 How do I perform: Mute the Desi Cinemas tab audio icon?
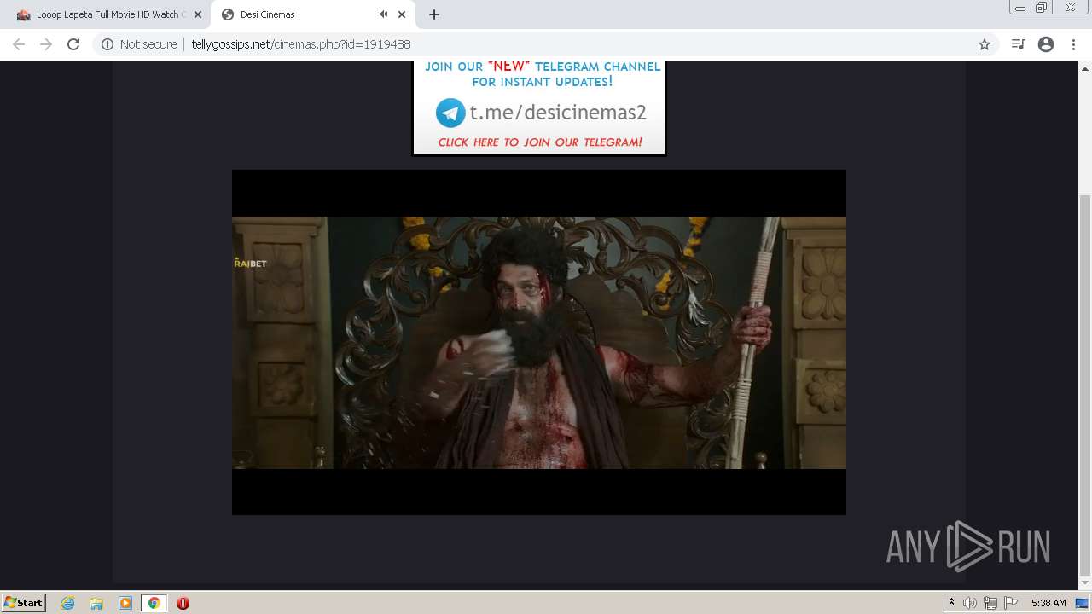(x=383, y=14)
